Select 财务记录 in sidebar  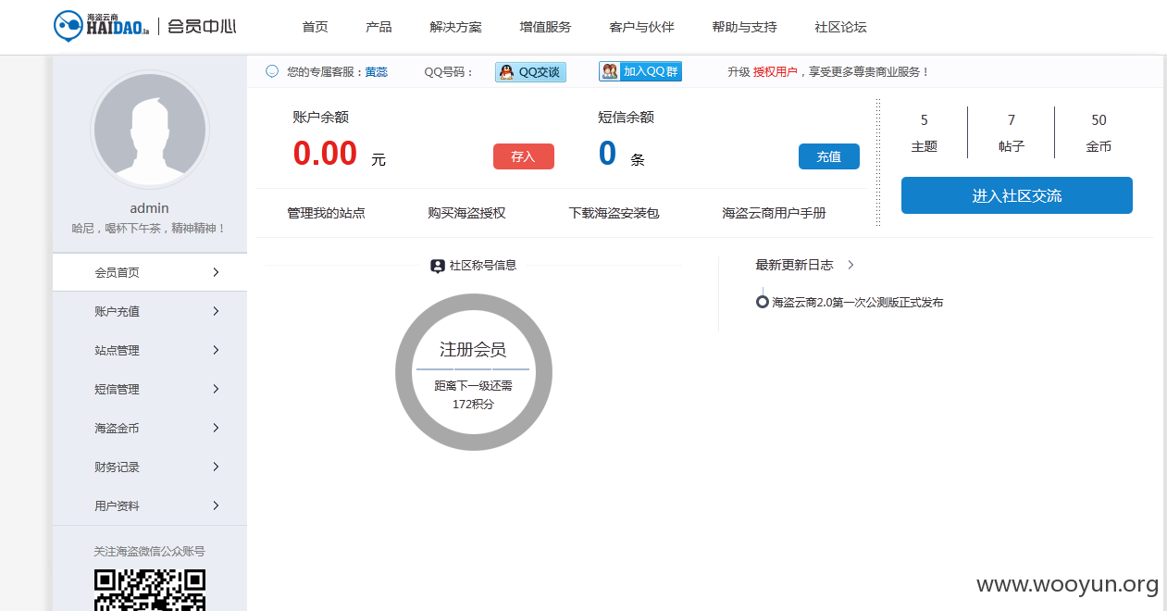coord(150,467)
